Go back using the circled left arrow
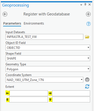The image size is (94, 111). pos(5,14)
